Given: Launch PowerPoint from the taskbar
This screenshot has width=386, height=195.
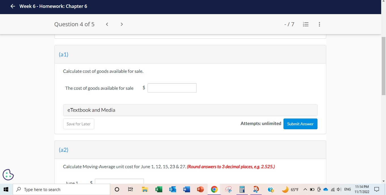Looking at the screenshot, I should pos(200,189).
